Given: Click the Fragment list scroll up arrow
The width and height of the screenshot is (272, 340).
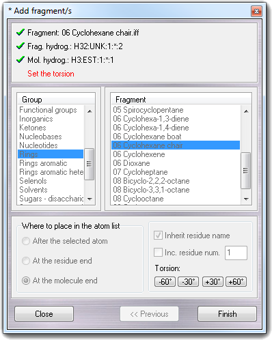Looking at the screenshot, I should (246, 111).
